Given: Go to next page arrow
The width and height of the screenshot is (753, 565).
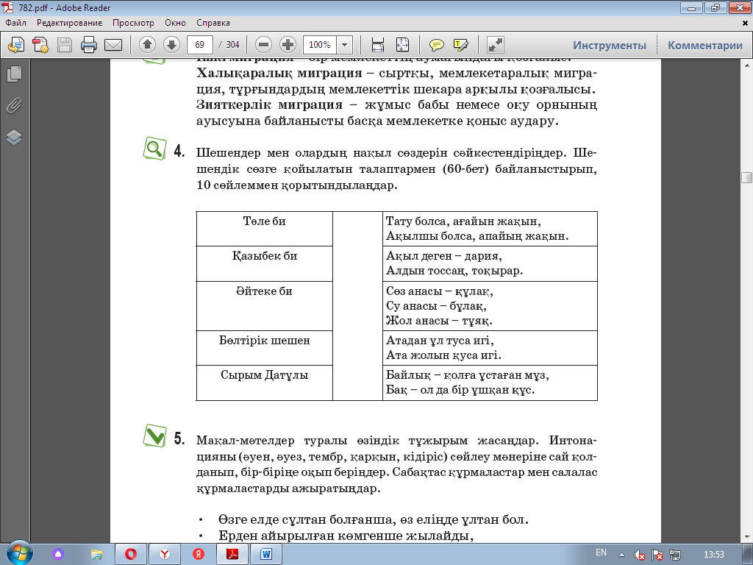Looking at the screenshot, I should pyautogui.click(x=171, y=45).
